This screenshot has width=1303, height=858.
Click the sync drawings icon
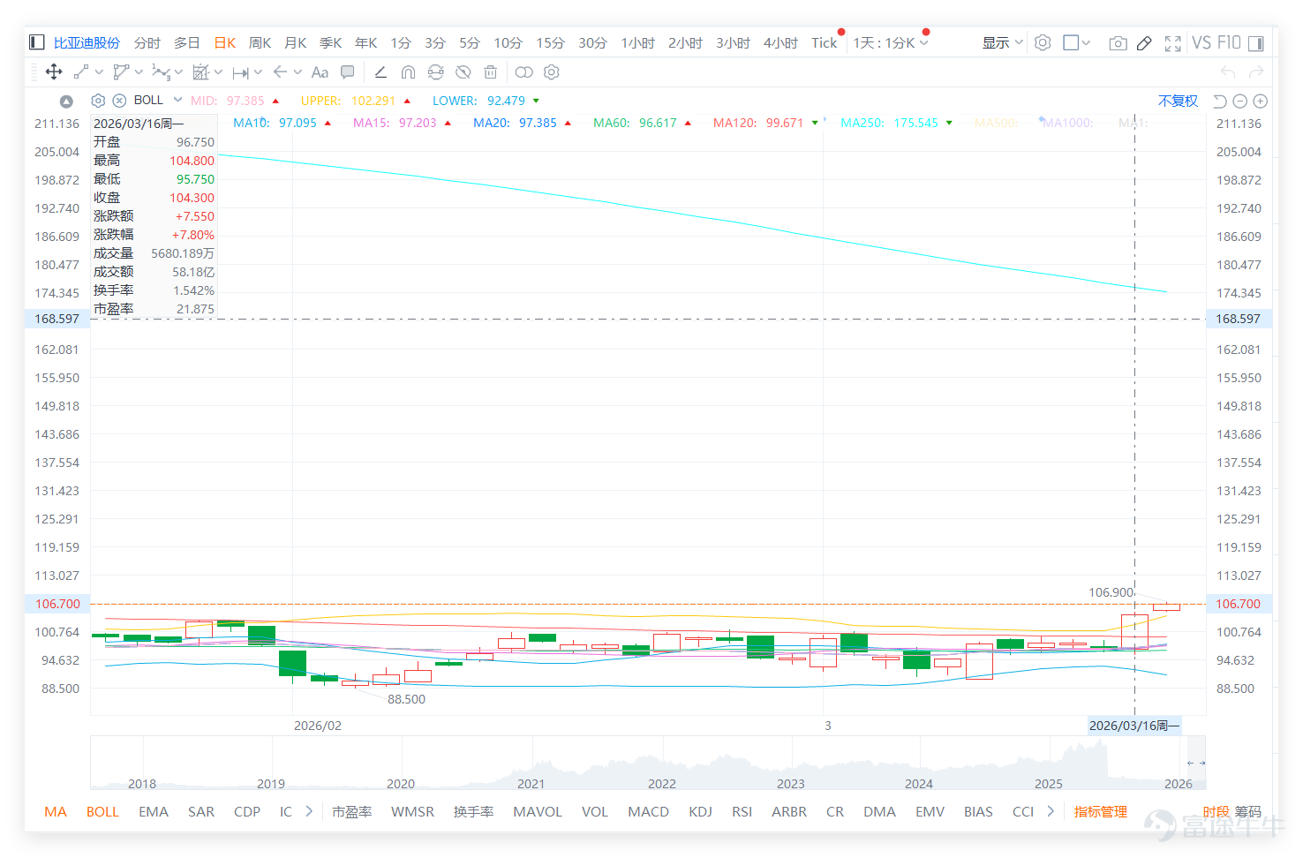[436, 72]
